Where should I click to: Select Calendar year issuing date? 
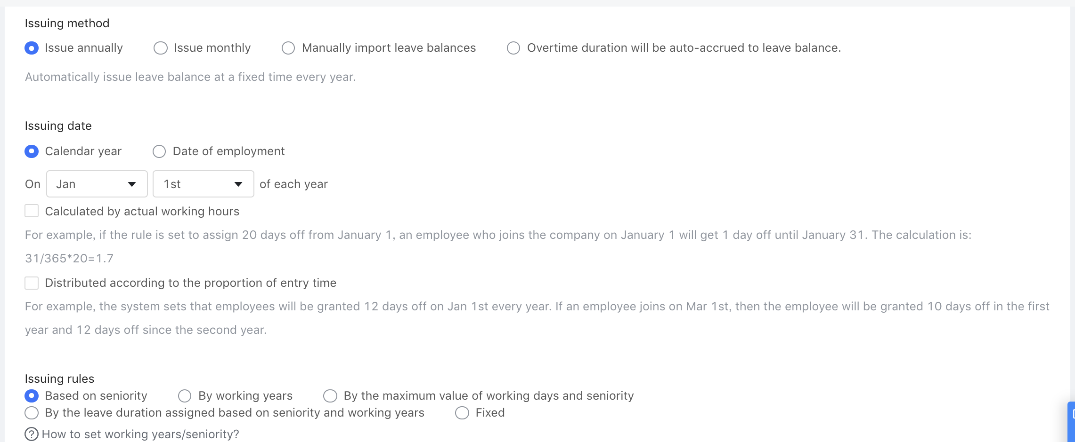pos(32,151)
